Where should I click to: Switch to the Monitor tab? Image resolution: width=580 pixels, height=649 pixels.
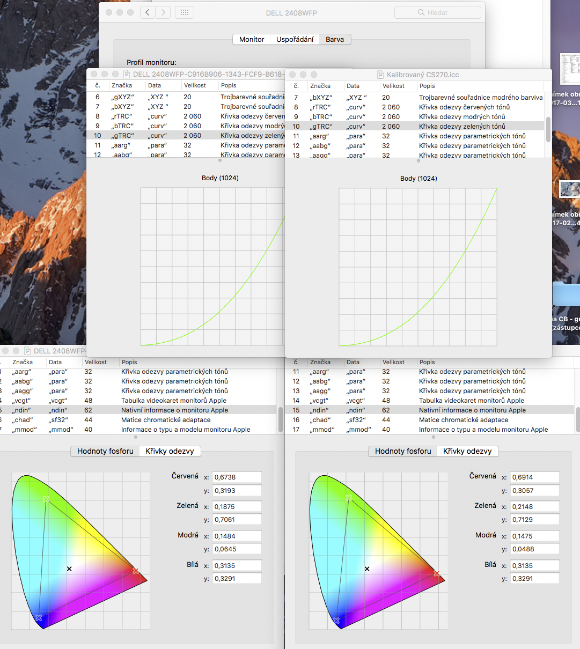point(252,39)
